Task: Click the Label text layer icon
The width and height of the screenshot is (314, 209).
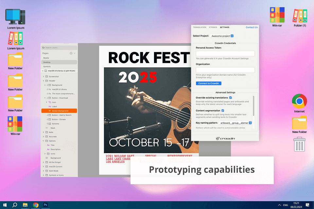Action: tap(50, 106)
